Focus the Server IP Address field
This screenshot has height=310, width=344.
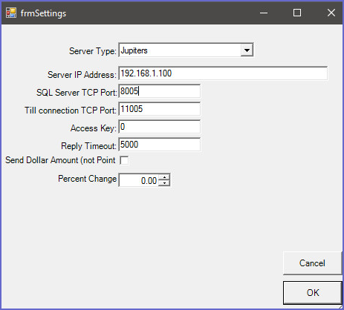click(223, 73)
